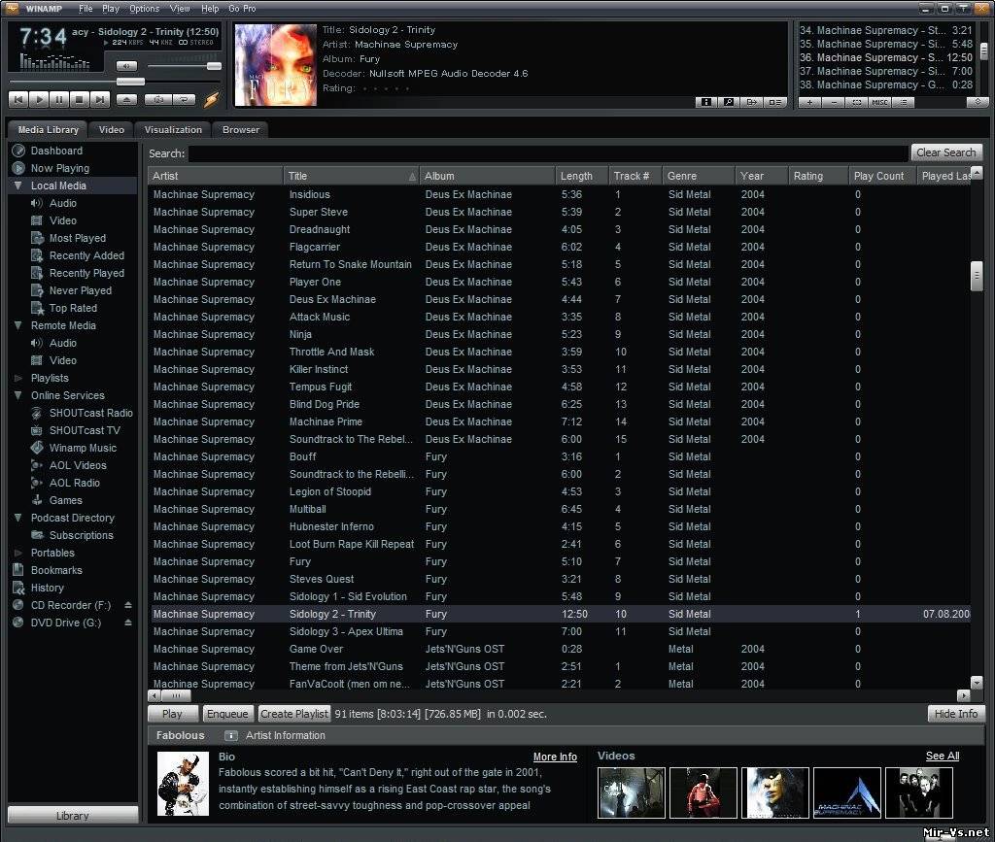Toggle repeat mode
The image size is (995, 842).
[x=184, y=99]
